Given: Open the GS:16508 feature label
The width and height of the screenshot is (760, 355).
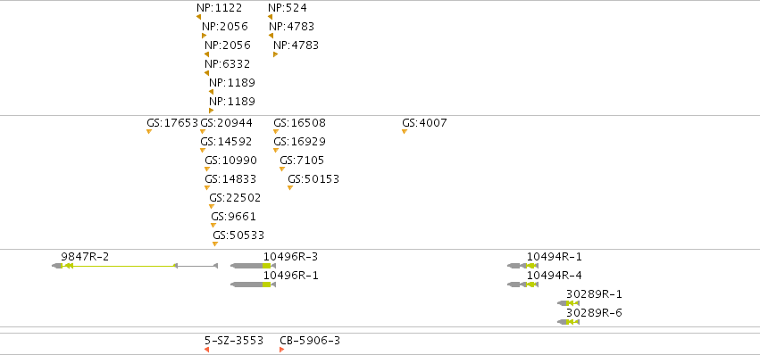Looking at the screenshot, I should 299,123.
